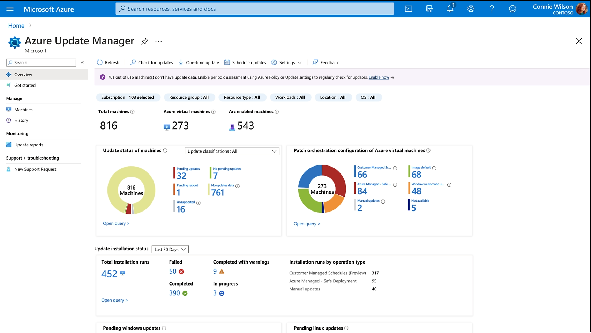The width and height of the screenshot is (591, 333).
Task: Click the Refresh icon in the toolbar
Action: point(99,62)
